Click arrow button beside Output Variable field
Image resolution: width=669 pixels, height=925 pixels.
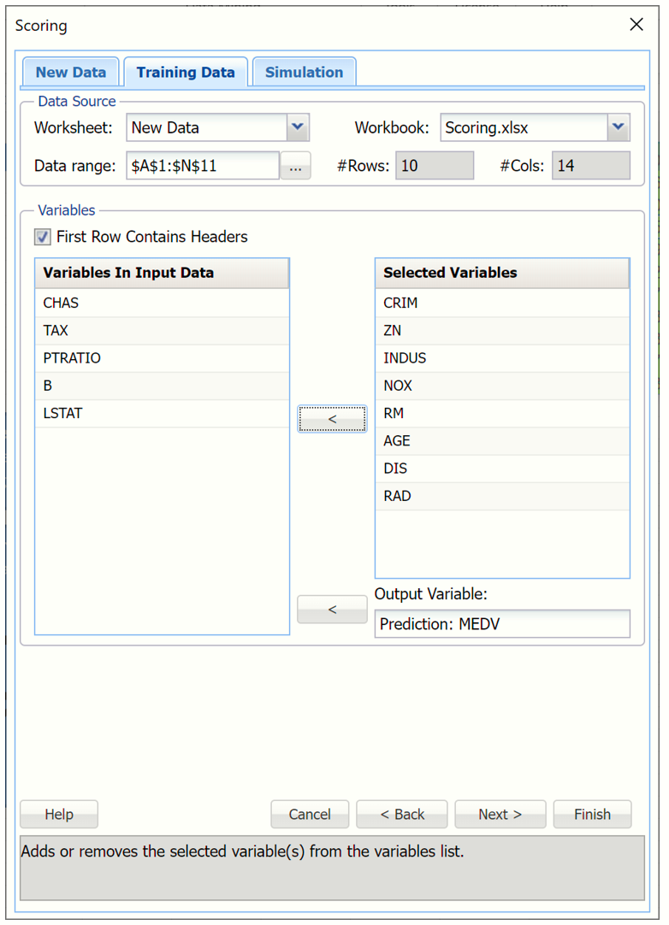[x=332, y=610]
